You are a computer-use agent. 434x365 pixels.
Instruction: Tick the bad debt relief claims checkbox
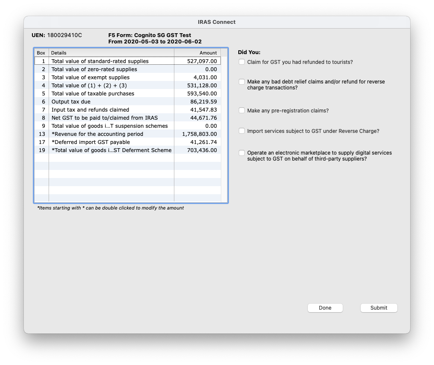[242, 82]
